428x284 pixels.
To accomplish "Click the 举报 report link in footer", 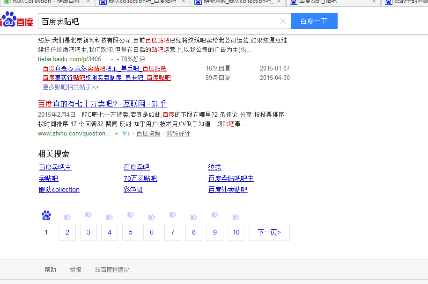I will 75,270.
